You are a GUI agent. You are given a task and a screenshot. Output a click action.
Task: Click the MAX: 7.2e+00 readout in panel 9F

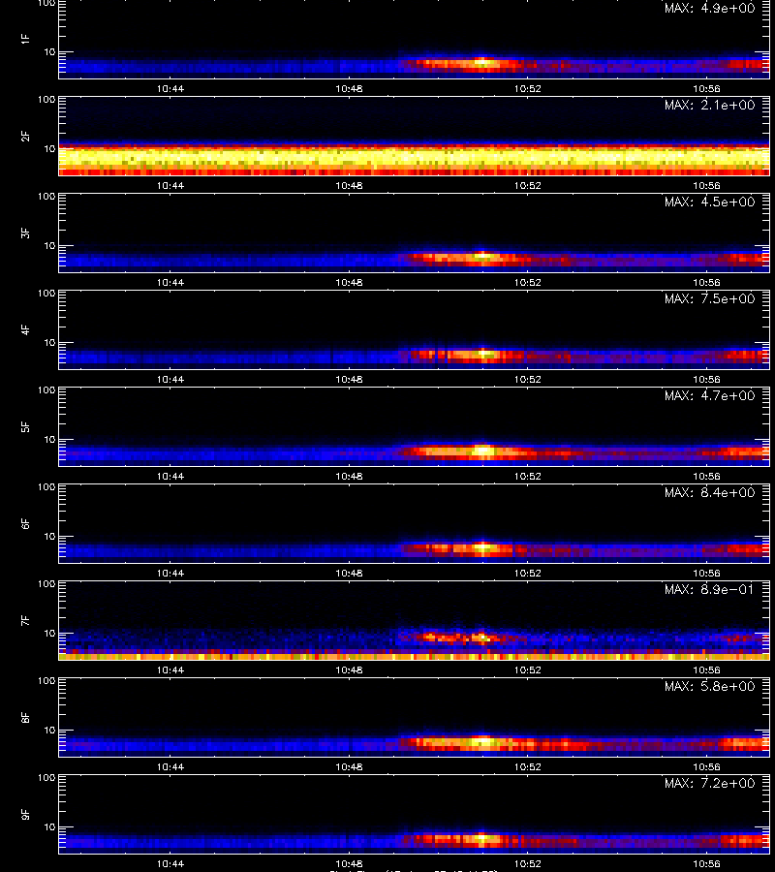tap(709, 783)
